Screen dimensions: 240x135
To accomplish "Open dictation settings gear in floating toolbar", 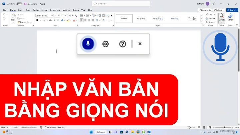I will [x=105, y=44].
